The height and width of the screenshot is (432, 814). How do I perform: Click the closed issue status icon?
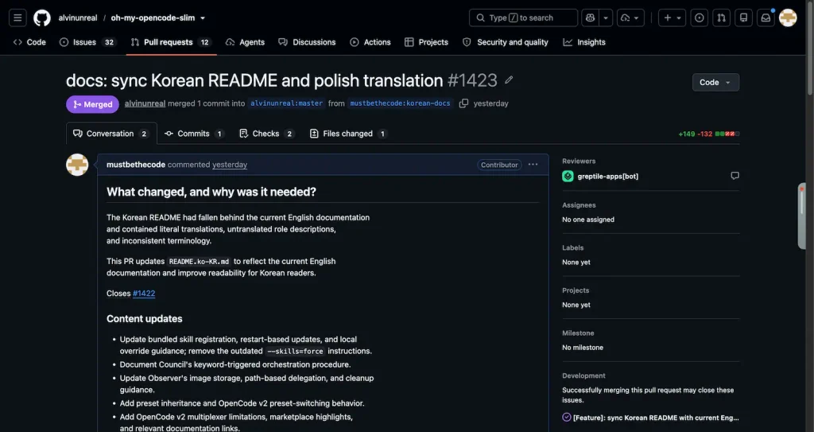tap(567, 418)
